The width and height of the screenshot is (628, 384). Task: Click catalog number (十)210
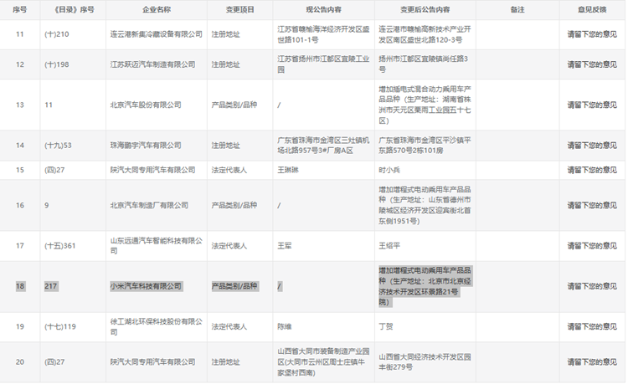tap(56, 34)
